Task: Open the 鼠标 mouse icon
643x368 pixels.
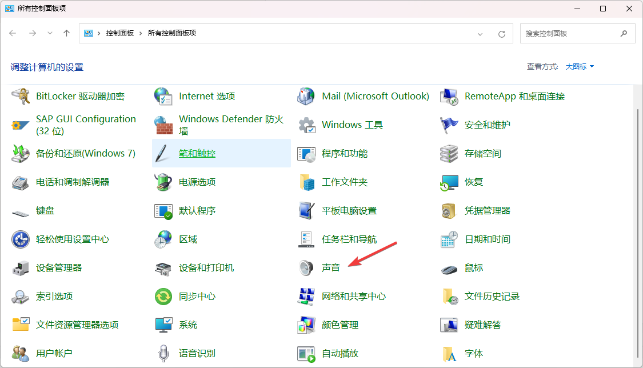Action: click(449, 268)
